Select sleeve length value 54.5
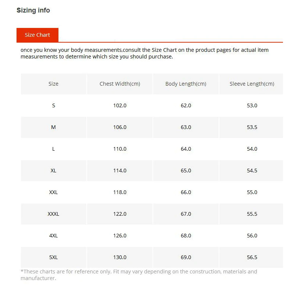This screenshot has height=294, width=294. coord(252,171)
